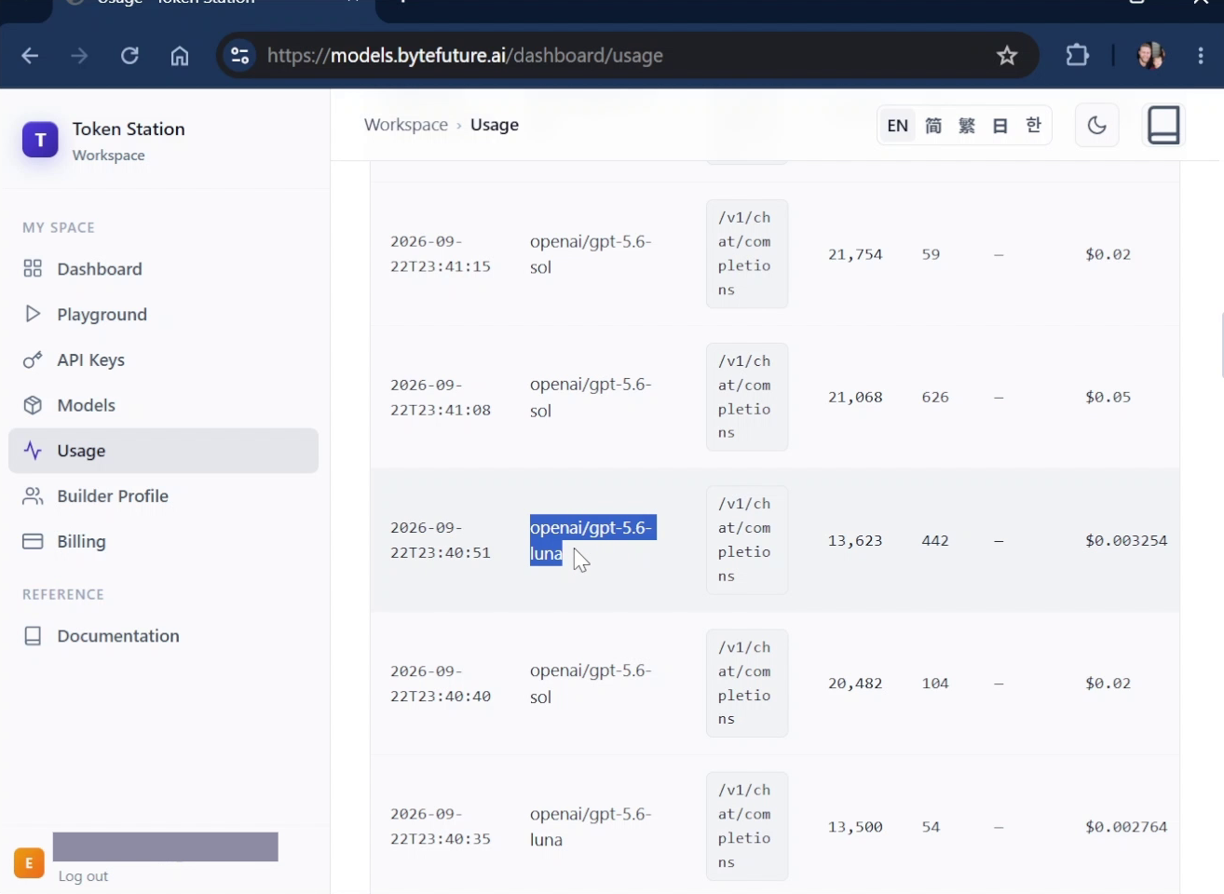Viewport: 1224px width, 894px height.
Task: Click the Usage activity icon in sidebar
Action: 33,451
